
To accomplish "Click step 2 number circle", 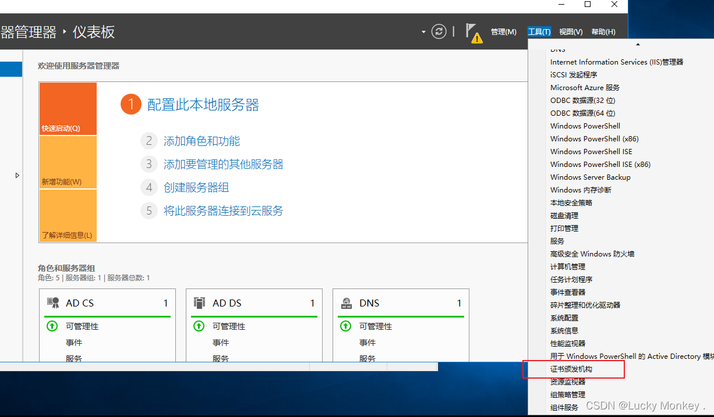I will pyautogui.click(x=149, y=141).
